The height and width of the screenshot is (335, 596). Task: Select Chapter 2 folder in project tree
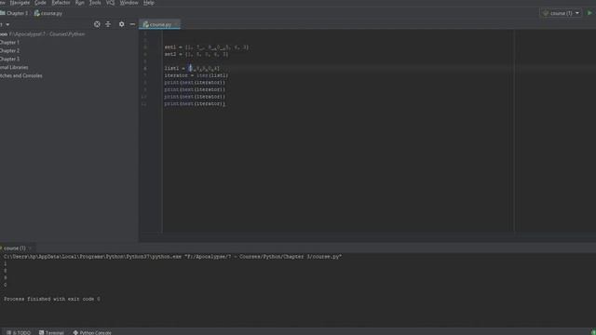[9, 51]
